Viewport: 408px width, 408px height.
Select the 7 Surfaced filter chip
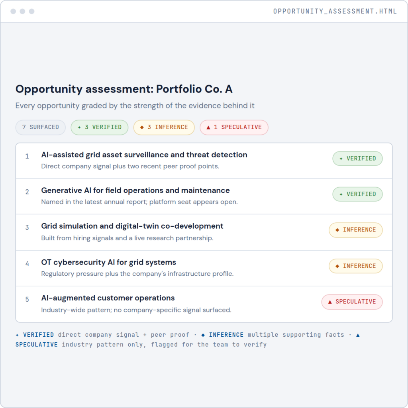pyautogui.click(x=41, y=127)
